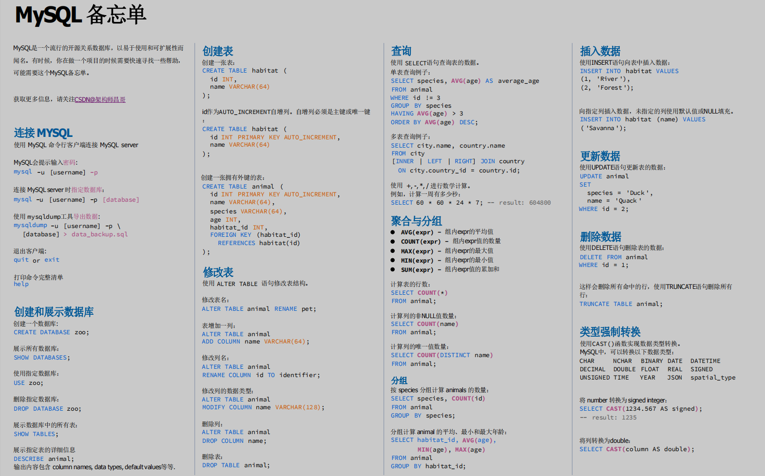Click the '类型强制转换' section heading
Image resolution: width=765 pixels, height=476 pixels.
tap(610, 332)
